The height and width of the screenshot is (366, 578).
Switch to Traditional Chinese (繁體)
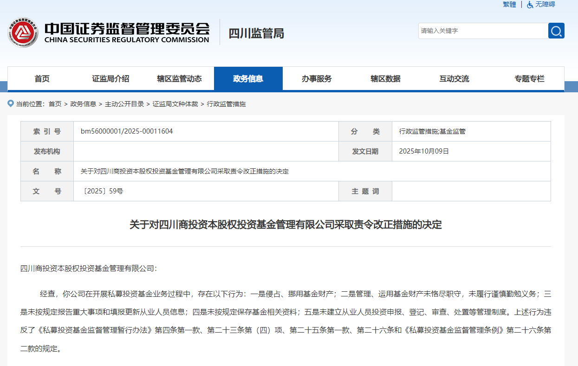(x=509, y=4)
